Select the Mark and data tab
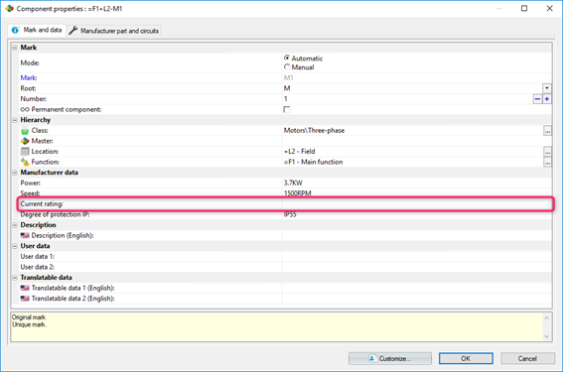Image resolution: width=563 pixels, height=372 pixels. pos(37,30)
